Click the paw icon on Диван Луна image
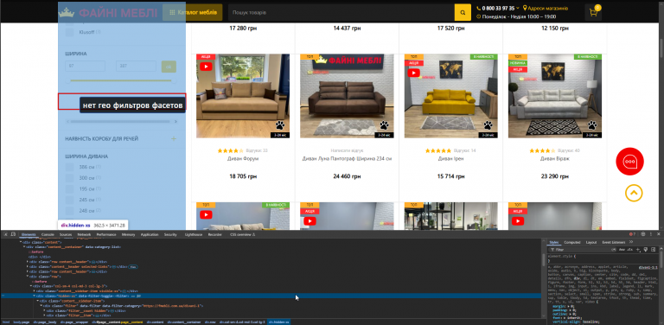 coord(384,125)
